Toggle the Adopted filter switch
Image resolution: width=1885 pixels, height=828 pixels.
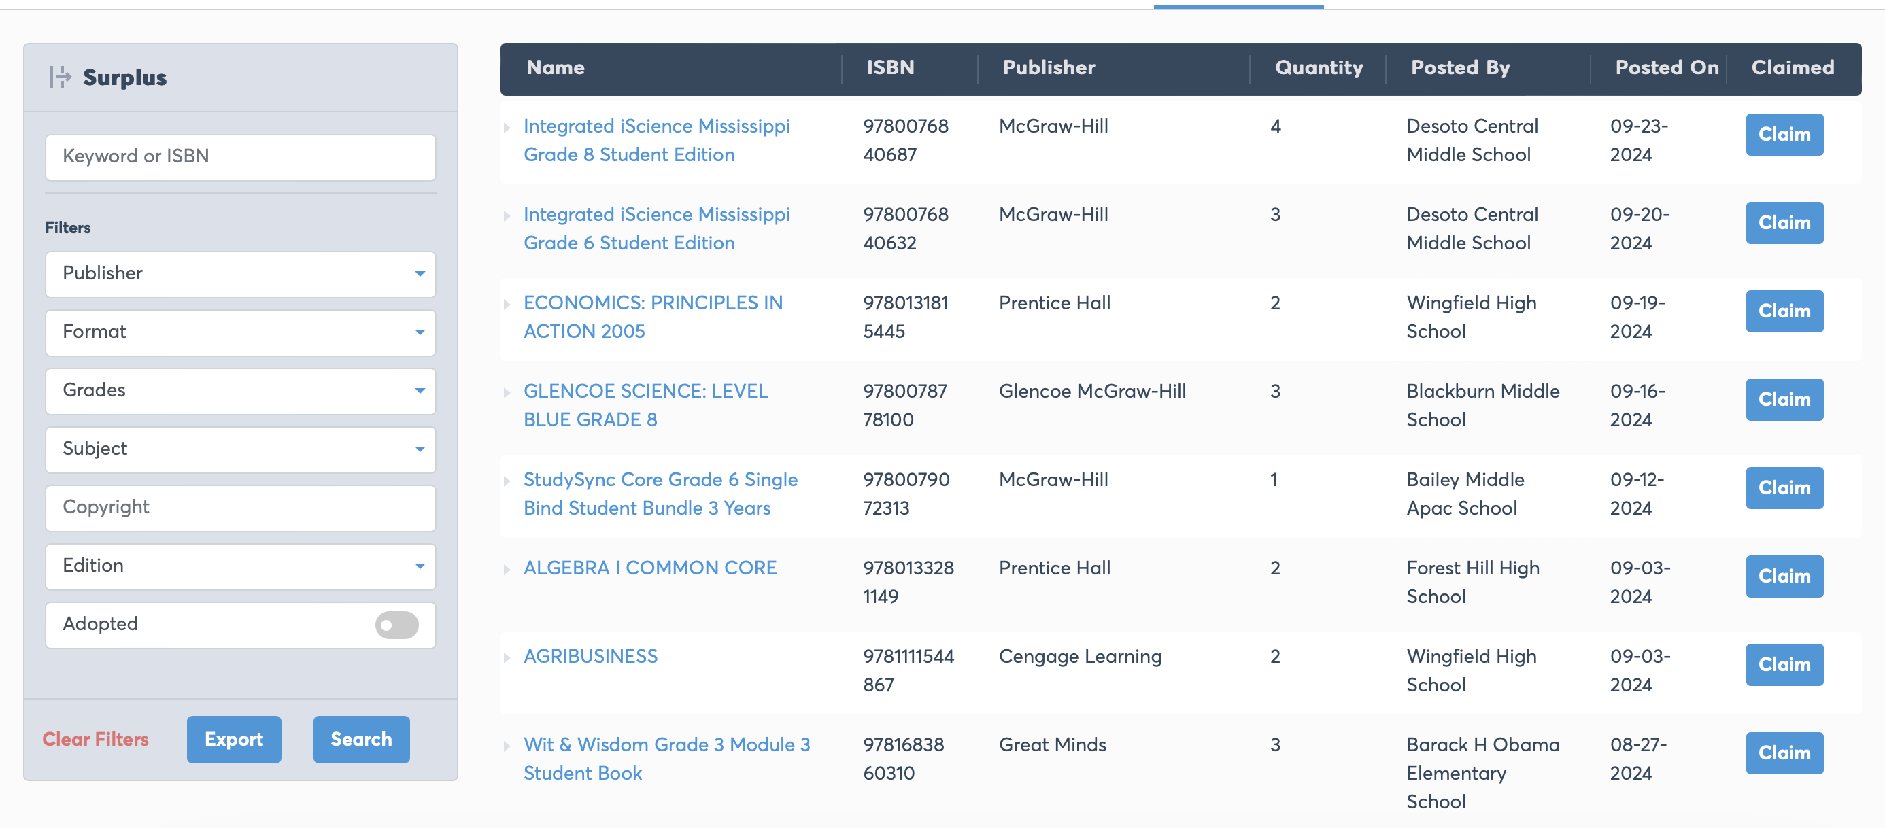(396, 625)
